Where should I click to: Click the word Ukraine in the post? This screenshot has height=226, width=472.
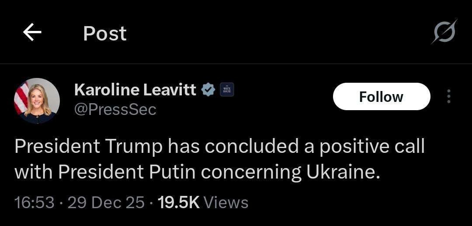340,172
